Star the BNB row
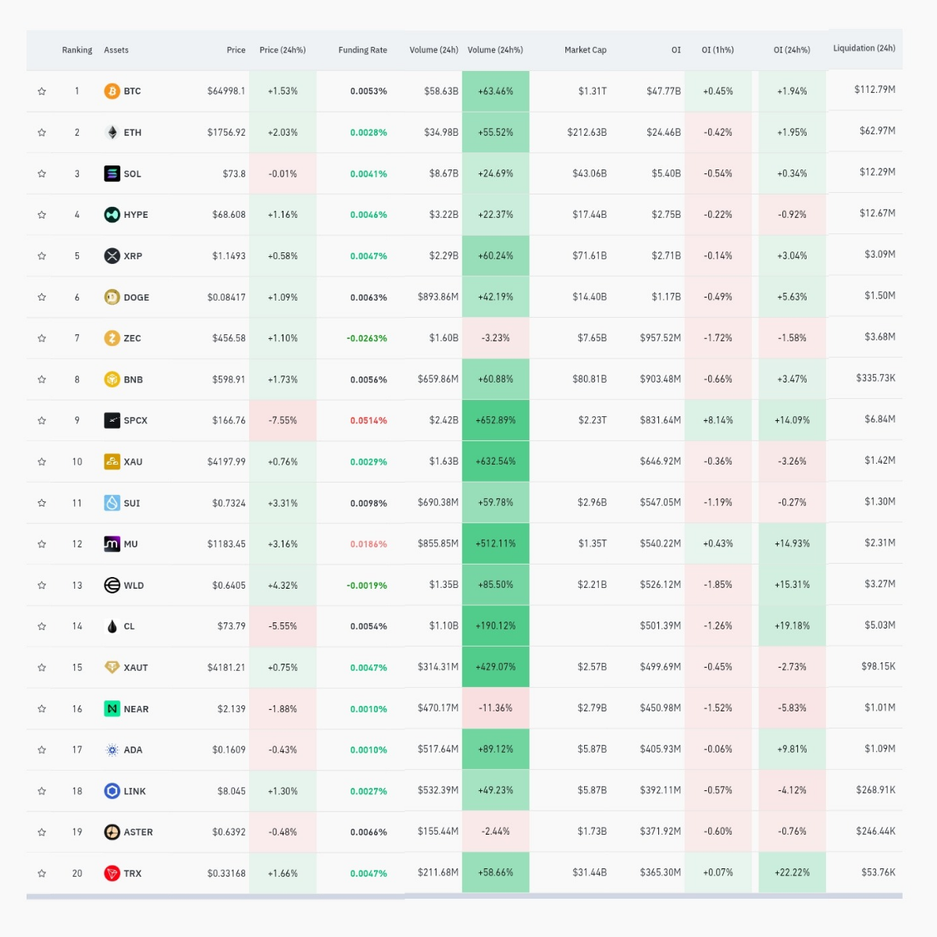937x937 pixels. [x=41, y=379]
